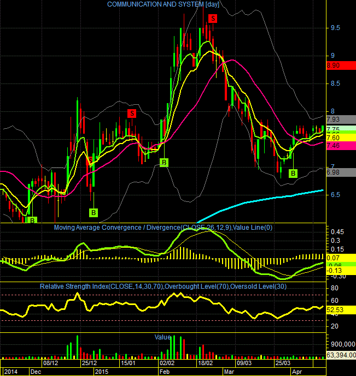Click the pink 7.46 moving average label
Image resolution: width=356 pixels, height=376 pixels.
[341, 146]
